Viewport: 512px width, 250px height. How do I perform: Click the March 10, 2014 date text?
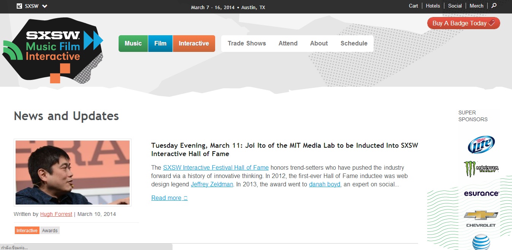click(x=97, y=214)
